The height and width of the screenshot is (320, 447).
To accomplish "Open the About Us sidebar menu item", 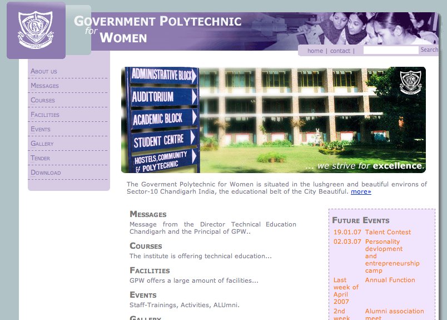I will point(44,71).
